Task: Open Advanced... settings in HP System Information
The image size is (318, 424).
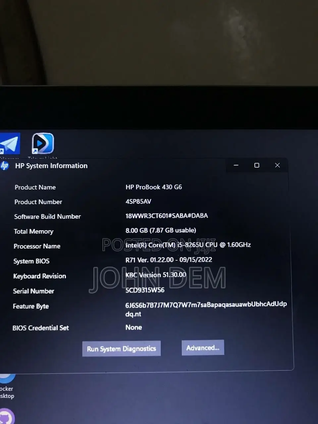Action: (203, 348)
